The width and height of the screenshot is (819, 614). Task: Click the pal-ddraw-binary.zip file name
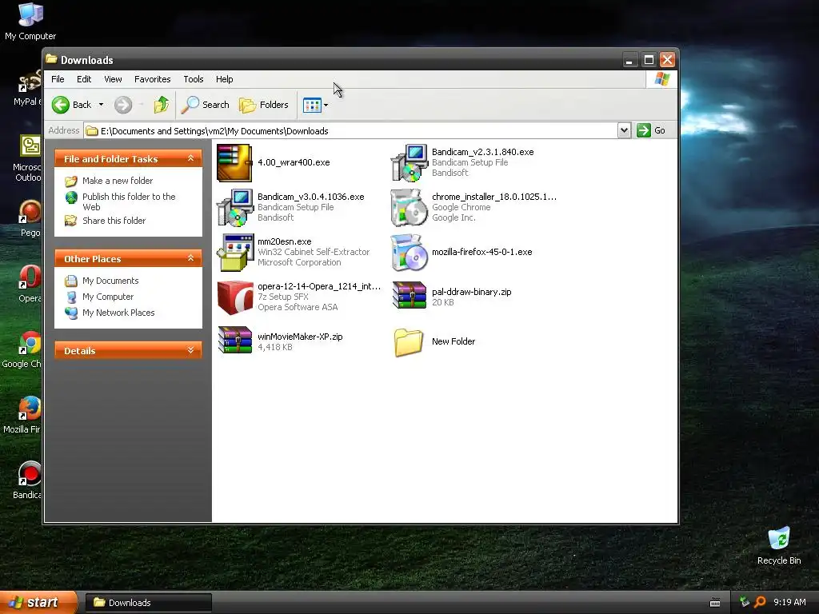coord(472,292)
